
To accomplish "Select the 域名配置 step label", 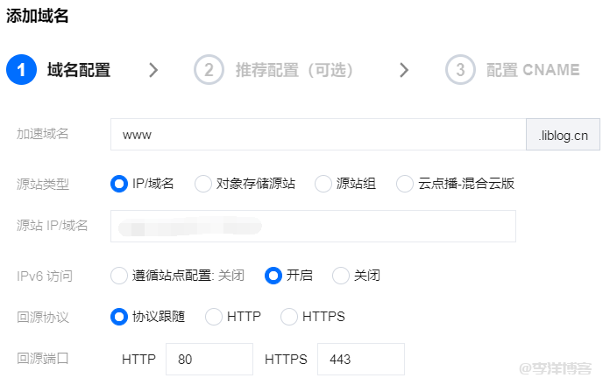I will click(79, 70).
